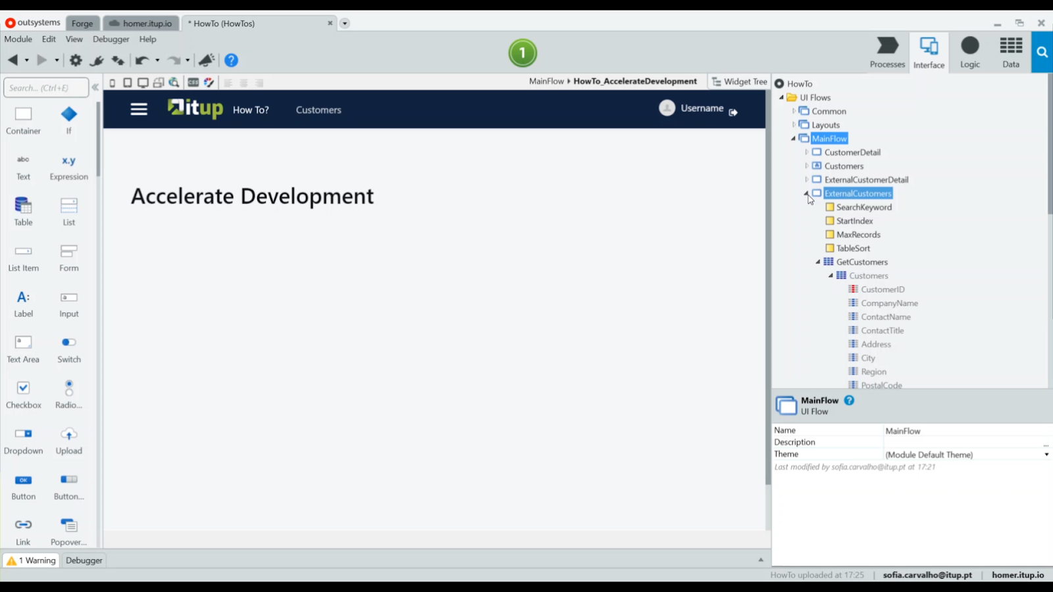
Task: Align content left
Action: pos(228,83)
